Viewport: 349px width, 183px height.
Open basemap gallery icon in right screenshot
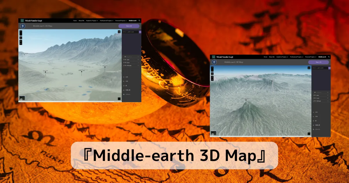[x=309, y=68]
